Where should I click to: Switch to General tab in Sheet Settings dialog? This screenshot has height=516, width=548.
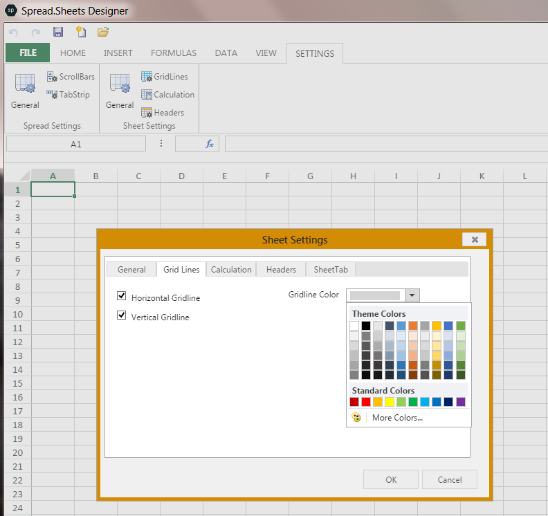click(x=131, y=270)
